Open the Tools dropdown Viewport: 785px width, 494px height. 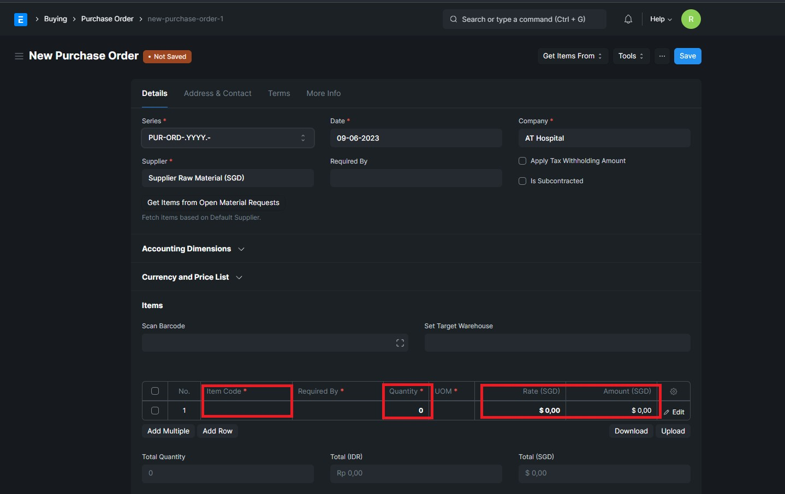point(631,56)
